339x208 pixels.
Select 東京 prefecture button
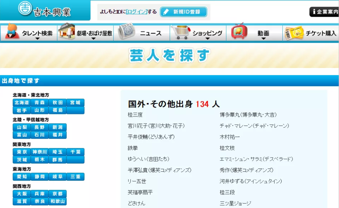[x=22, y=152]
